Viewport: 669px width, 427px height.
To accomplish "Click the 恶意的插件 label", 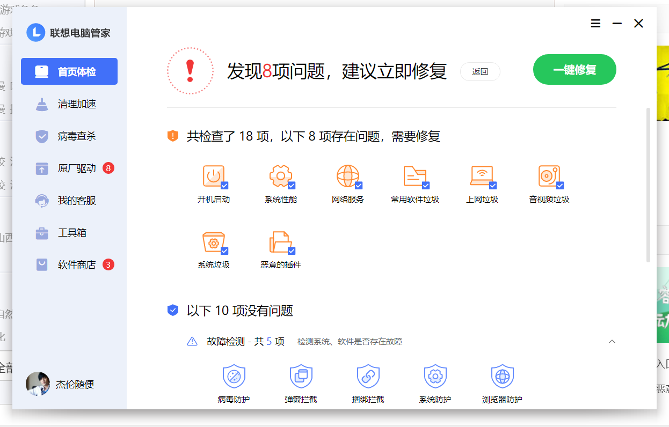I will tap(281, 265).
